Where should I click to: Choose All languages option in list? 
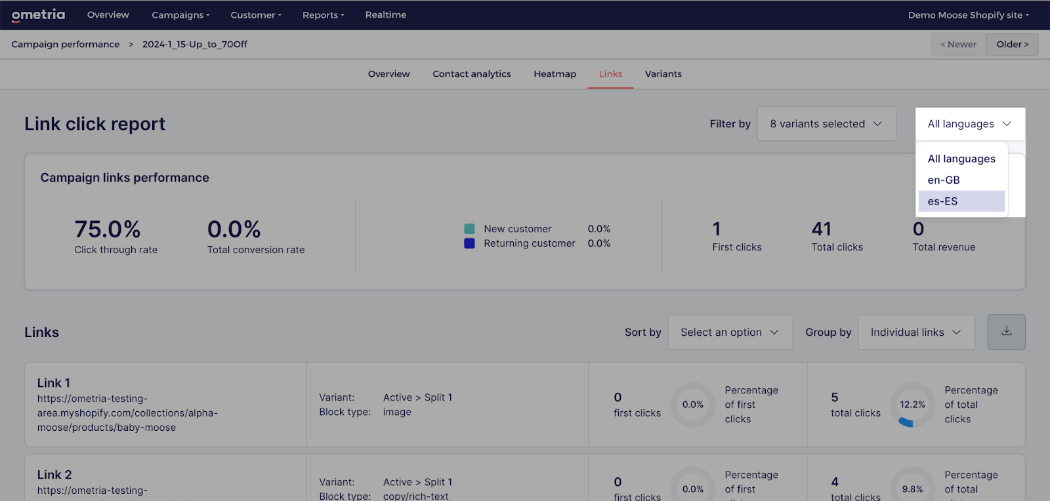(x=961, y=159)
